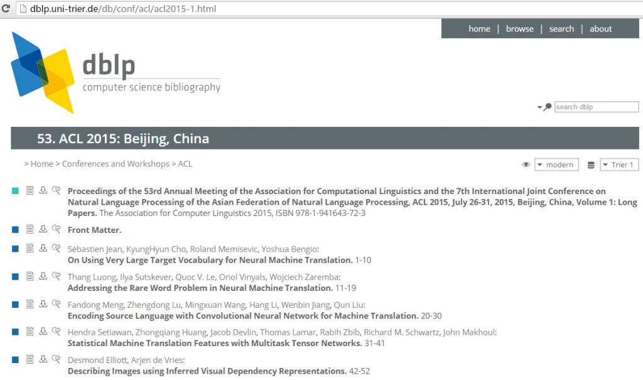Click title Addressing the Rare Word Problem

pos(200,288)
